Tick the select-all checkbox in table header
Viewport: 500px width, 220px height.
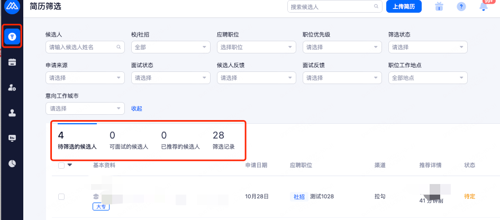pyautogui.click(x=61, y=166)
